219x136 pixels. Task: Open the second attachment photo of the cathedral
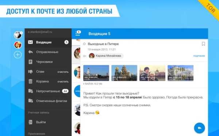click(x=124, y=73)
